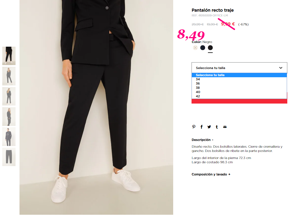The height and width of the screenshot is (217, 289).
Task: Share product via Twitter icon
Action: click(x=209, y=127)
